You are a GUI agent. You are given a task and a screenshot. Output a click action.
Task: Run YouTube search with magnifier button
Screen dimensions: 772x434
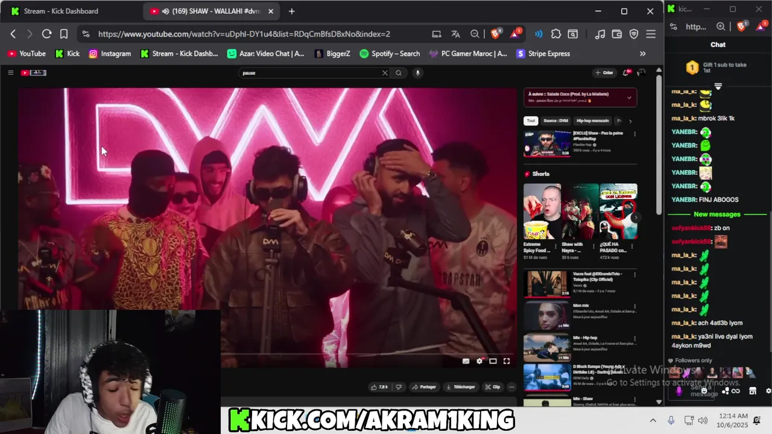(399, 73)
